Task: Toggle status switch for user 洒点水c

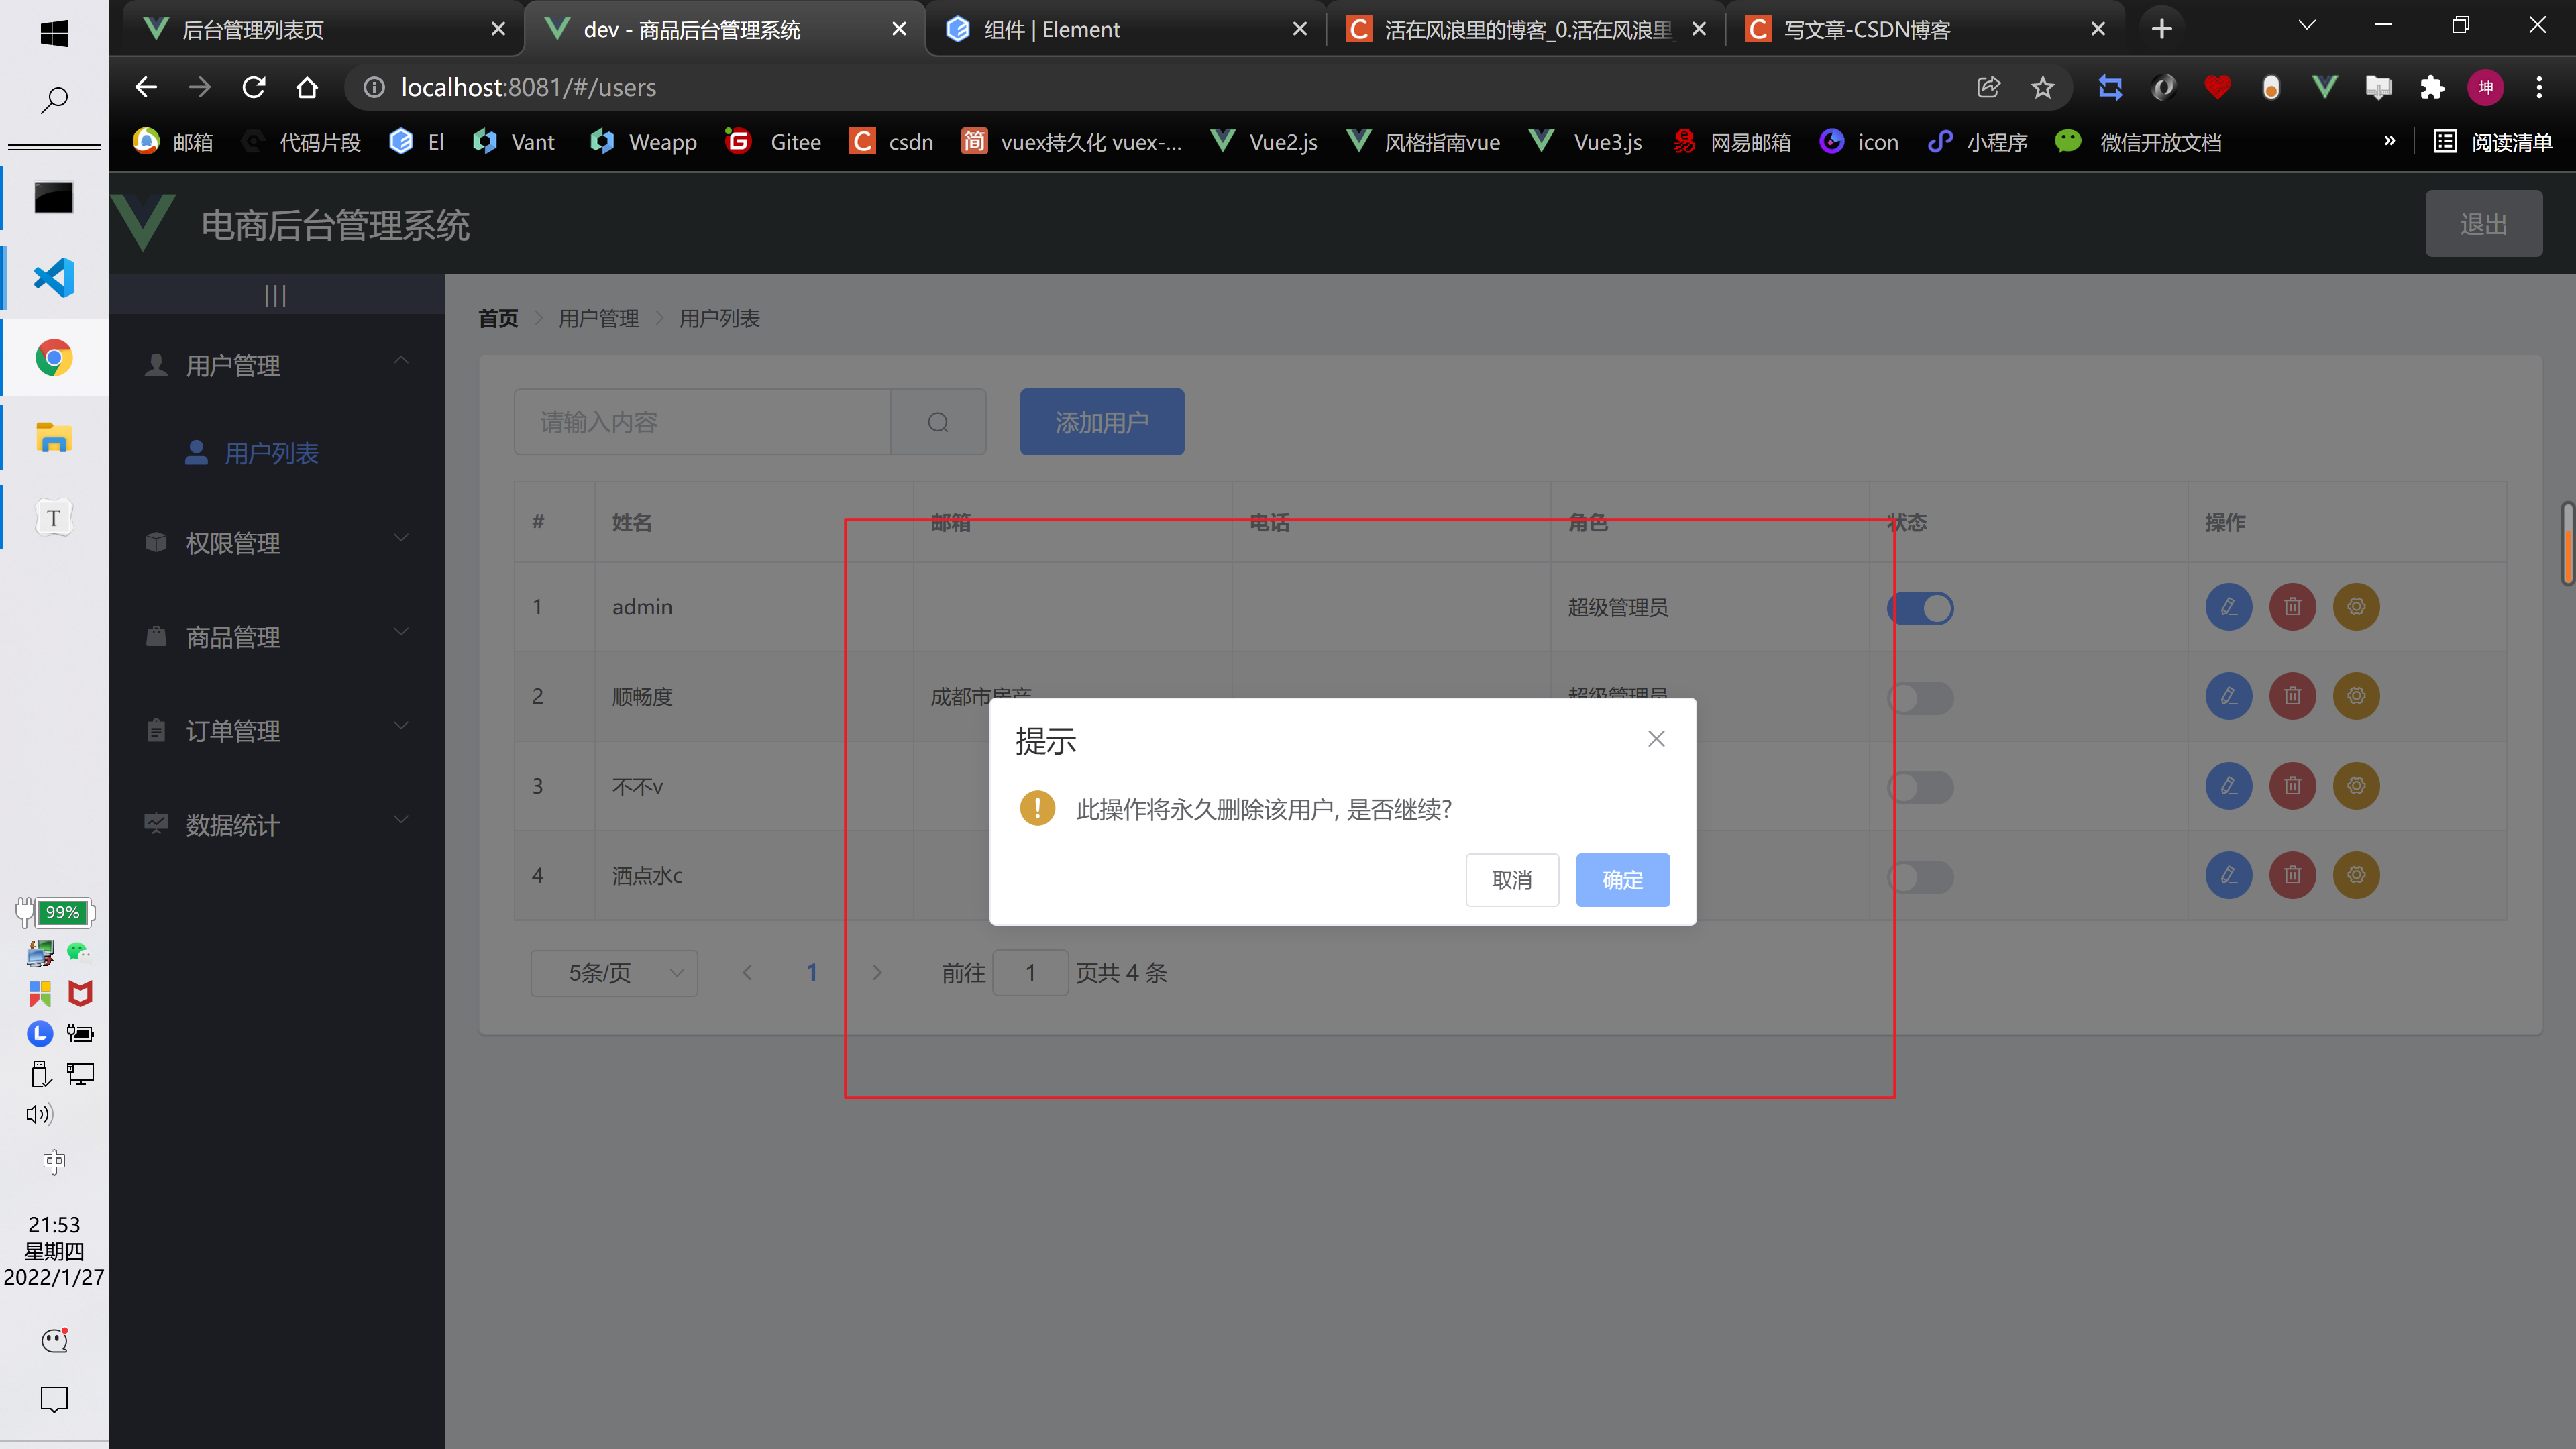Action: 1920,877
